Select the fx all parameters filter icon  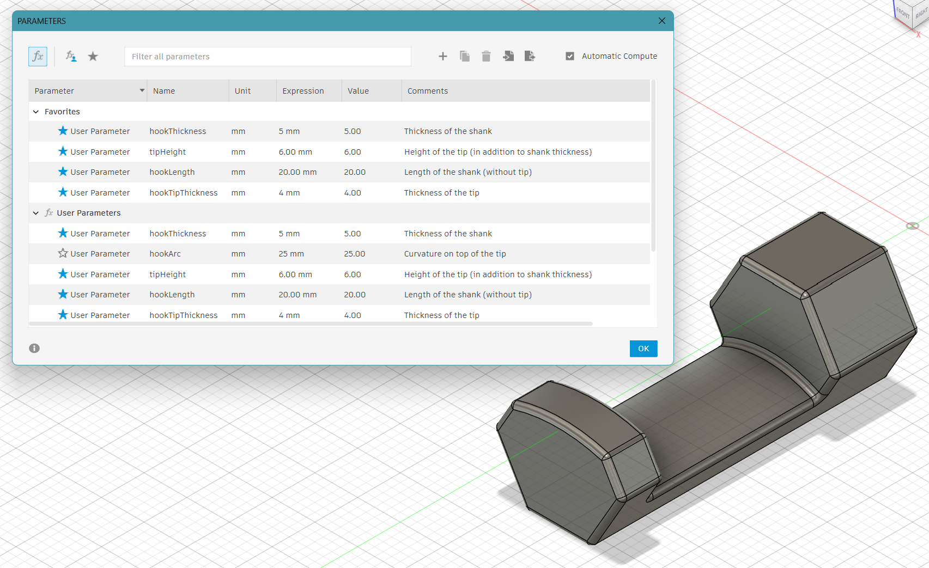[x=38, y=57]
